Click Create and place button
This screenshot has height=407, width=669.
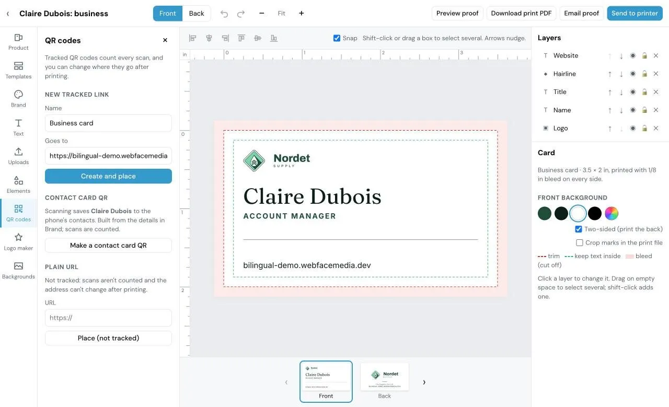tap(108, 176)
